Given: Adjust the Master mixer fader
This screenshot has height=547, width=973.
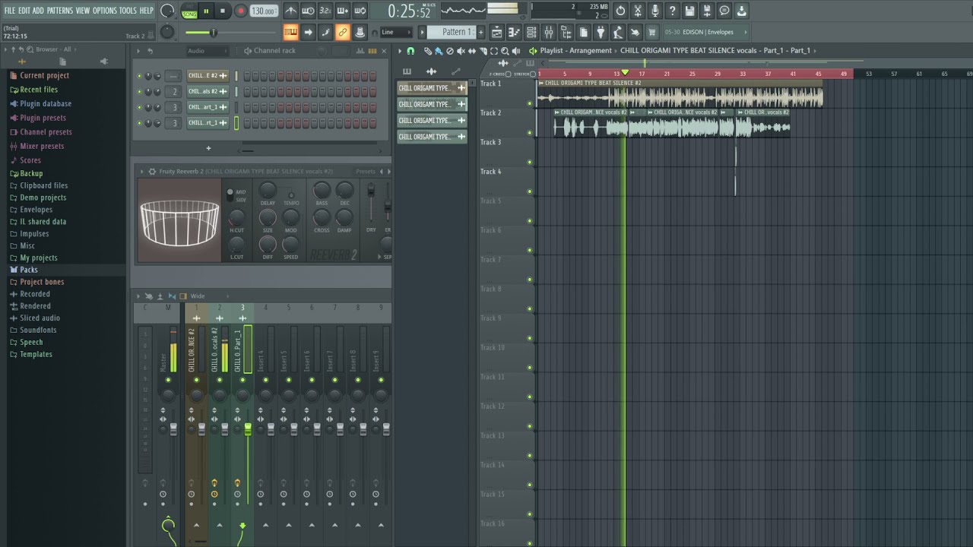Looking at the screenshot, I should click(173, 429).
